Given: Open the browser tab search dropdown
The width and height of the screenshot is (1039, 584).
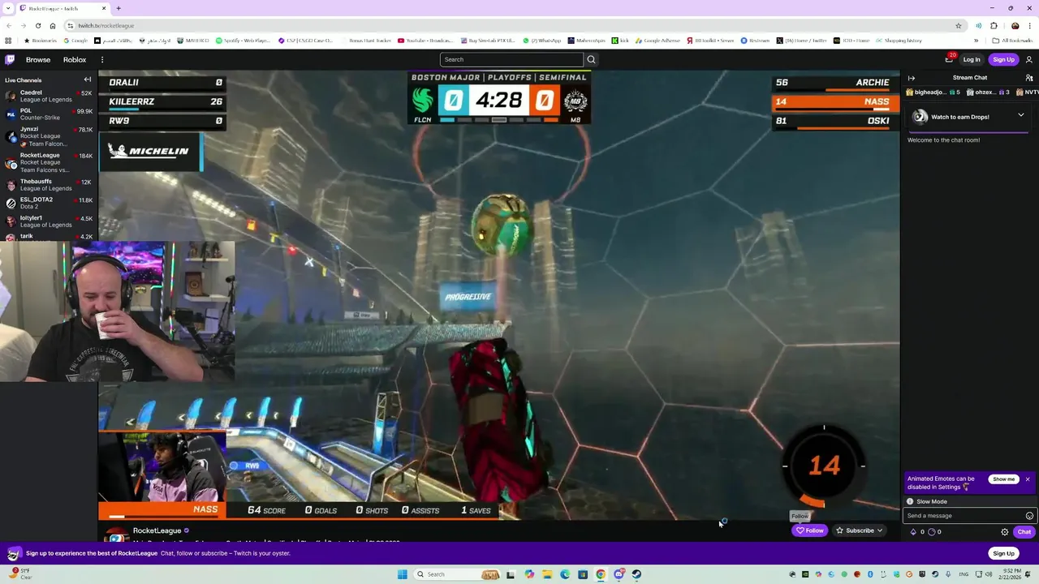Looking at the screenshot, I should (x=8, y=8).
